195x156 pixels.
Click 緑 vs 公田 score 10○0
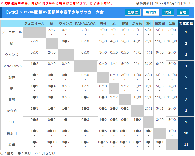[172, 41]
